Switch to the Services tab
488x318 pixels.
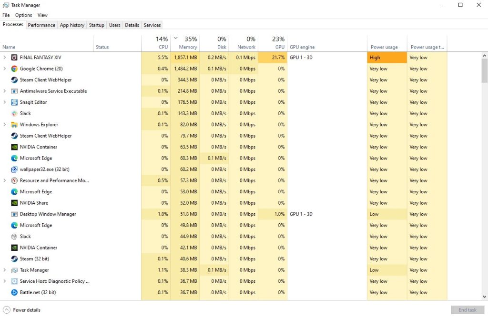coord(152,25)
